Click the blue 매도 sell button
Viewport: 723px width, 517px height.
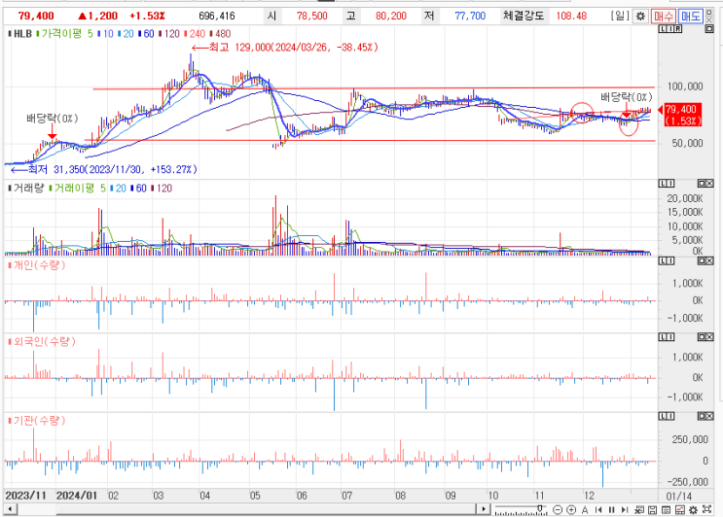tap(690, 17)
